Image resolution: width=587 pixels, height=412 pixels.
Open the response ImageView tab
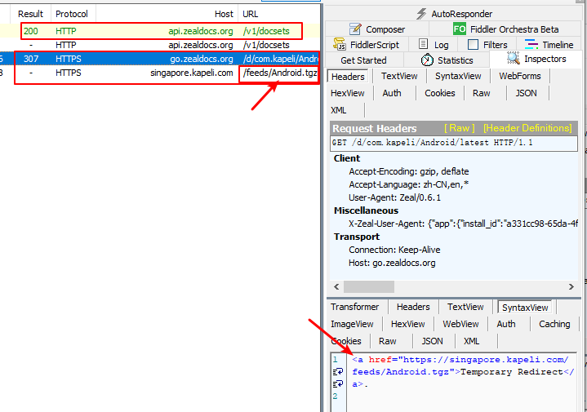point(352,324)
